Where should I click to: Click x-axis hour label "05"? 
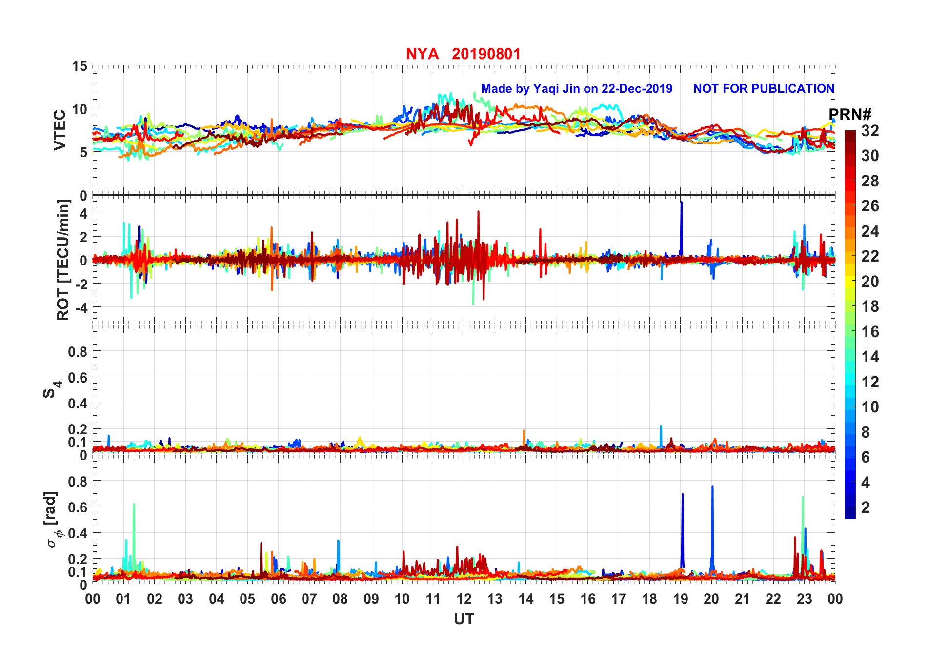coord(247,599)
